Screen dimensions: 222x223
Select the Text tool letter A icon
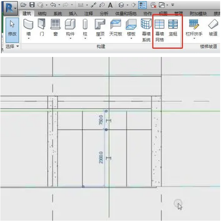click(110, 5)
